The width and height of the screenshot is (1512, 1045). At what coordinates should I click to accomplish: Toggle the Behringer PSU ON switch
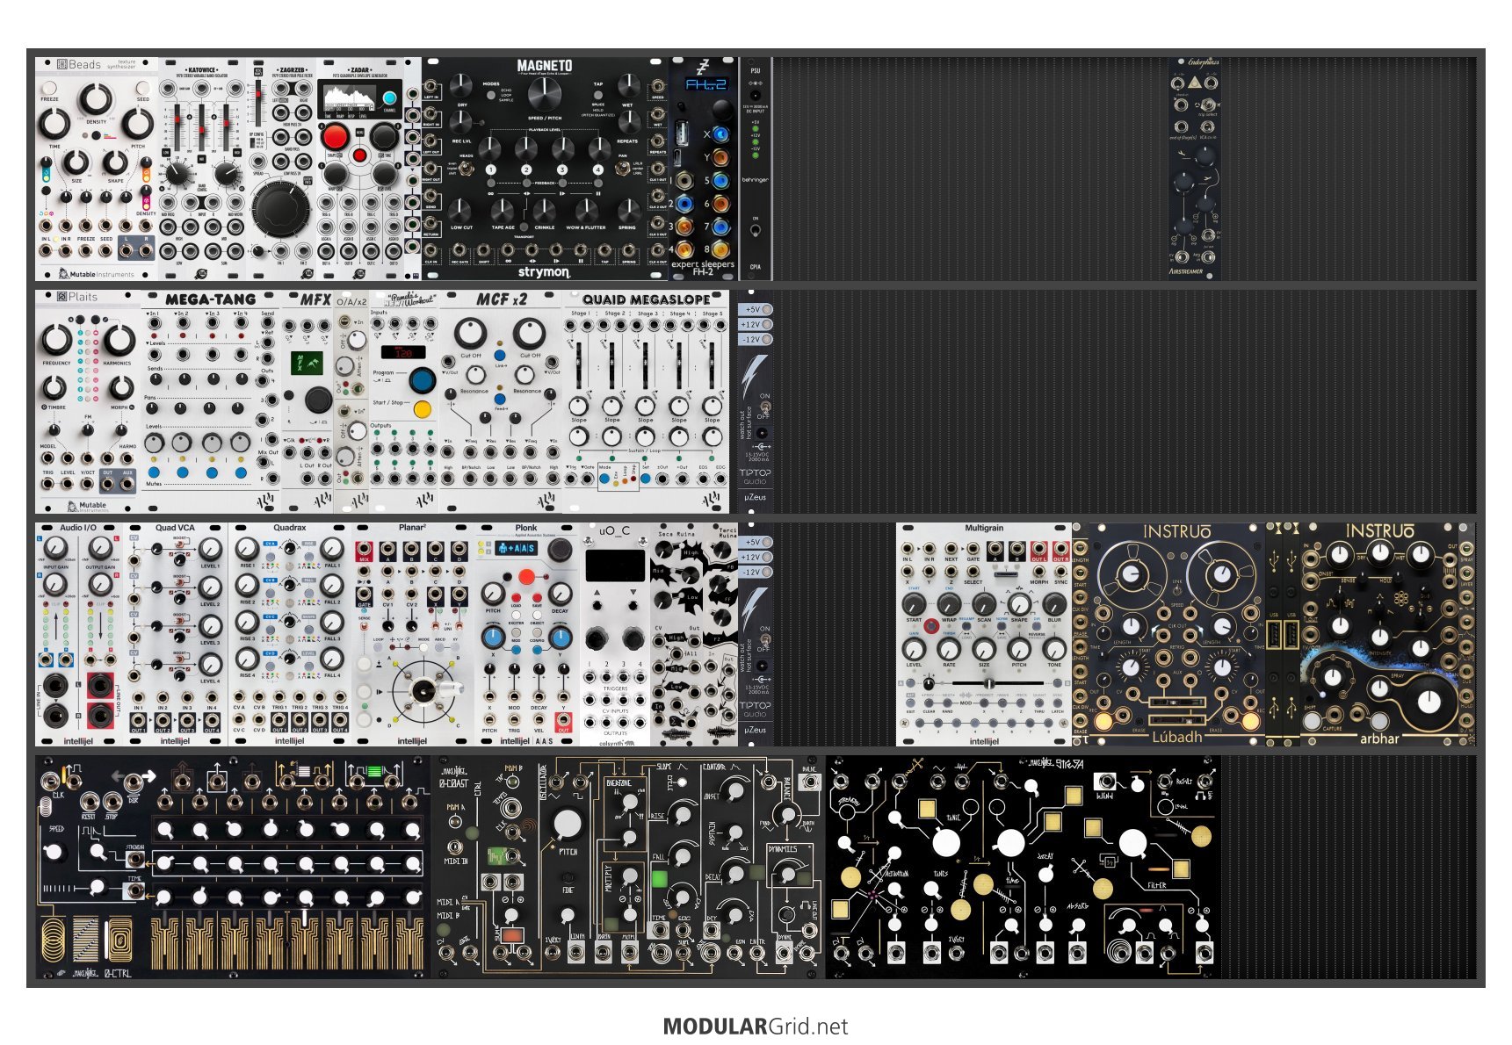coord(755,231)
